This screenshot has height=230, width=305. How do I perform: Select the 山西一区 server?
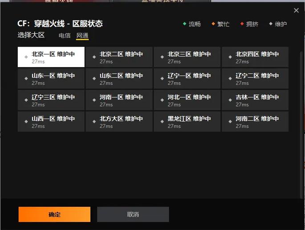pos(51,121)
